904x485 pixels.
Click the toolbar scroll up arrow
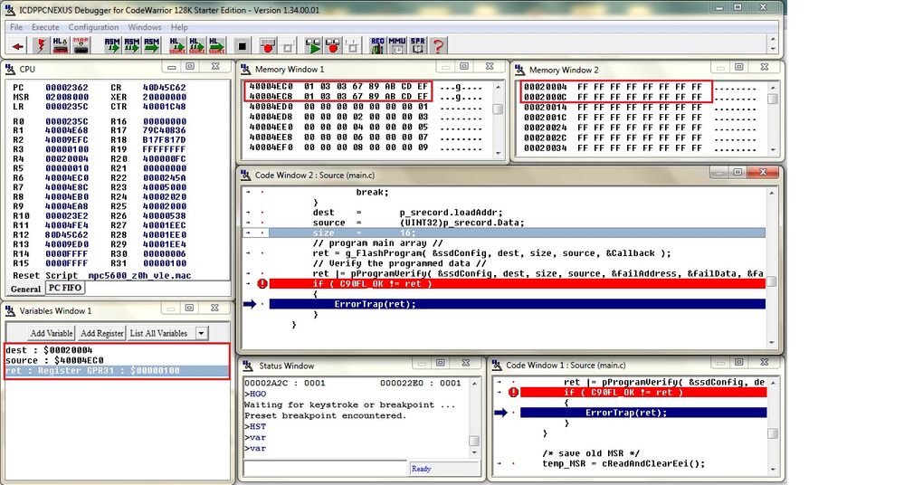(773, 40)
